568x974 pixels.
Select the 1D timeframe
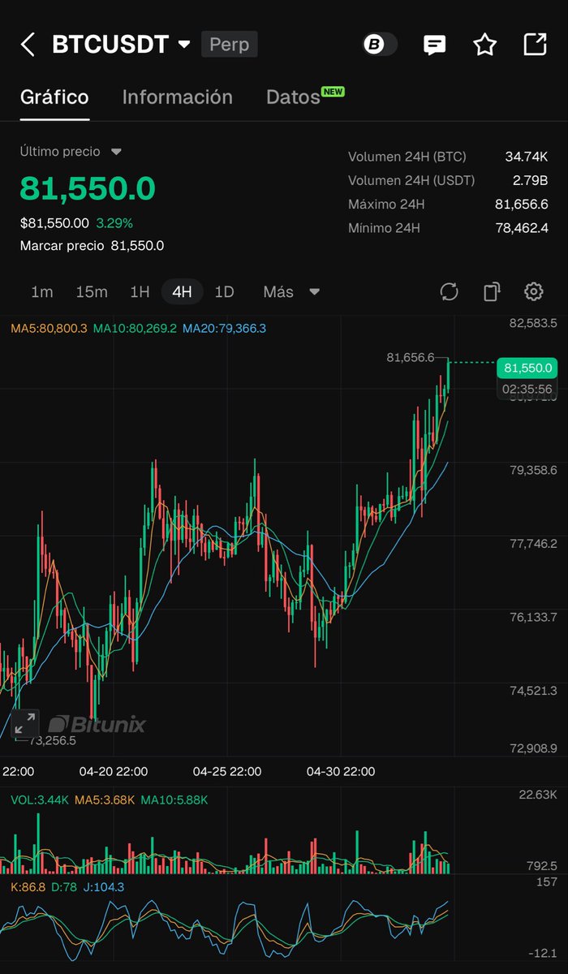pos(224,292)
